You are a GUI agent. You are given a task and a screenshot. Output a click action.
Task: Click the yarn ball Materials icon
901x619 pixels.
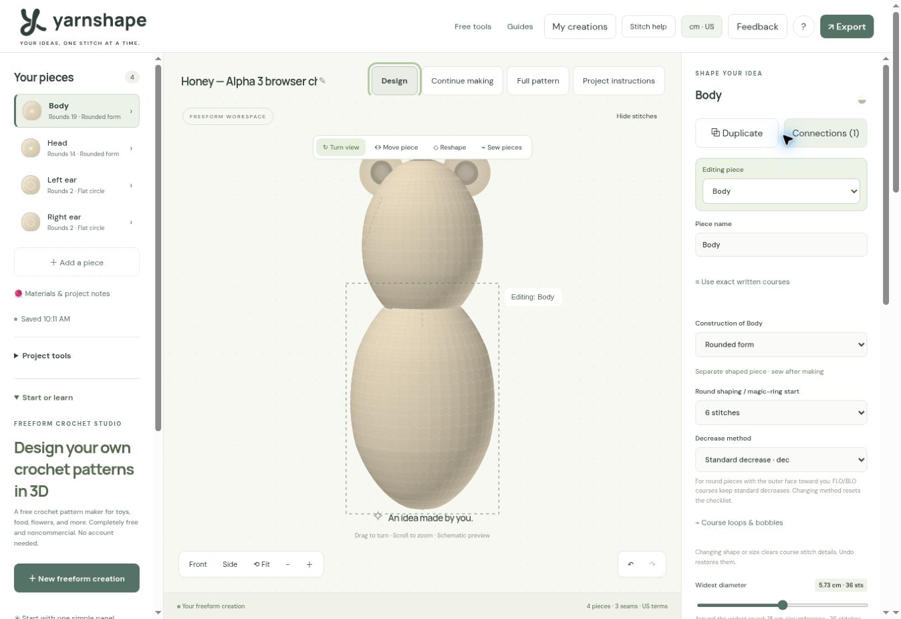click(19, 293)
